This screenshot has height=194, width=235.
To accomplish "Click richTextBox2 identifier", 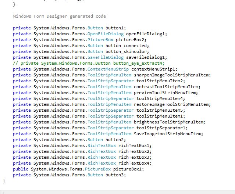I will (x=134, y=151).
